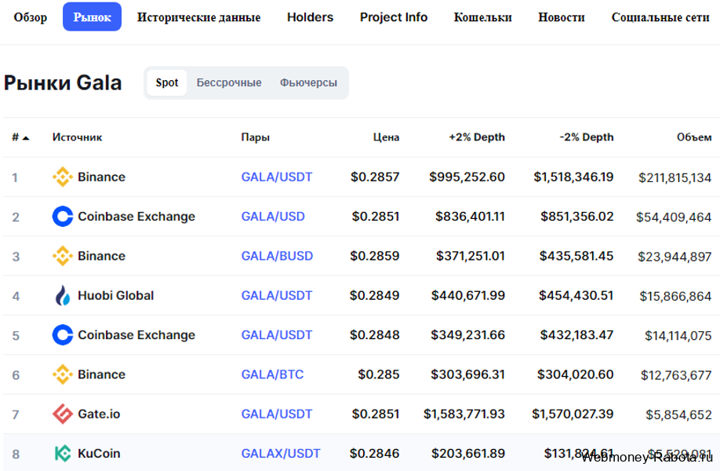Image resolution: width=720 pixels, height=471 pixels.
Task: Click the Binance logo in row 1
Action: (x=63, y=177)
